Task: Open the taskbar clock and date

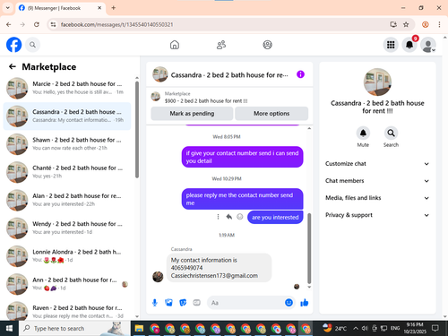Action: click(x=415, y=328)
